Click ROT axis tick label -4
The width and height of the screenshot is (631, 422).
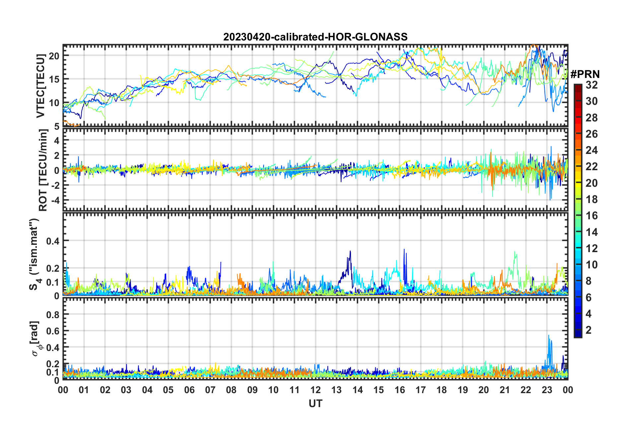55,200
